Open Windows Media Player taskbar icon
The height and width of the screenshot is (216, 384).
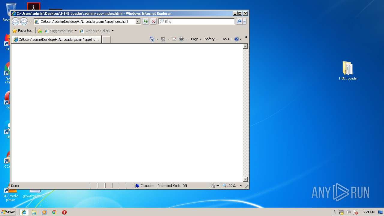tap(44, 212)
